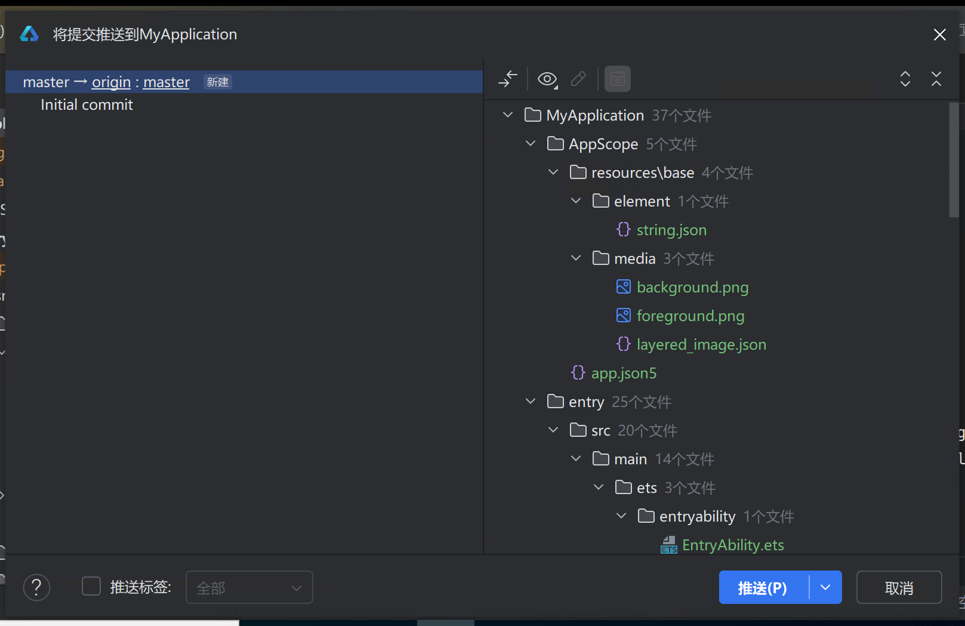Screen dimensions: 965x626
Task: Click the MyApplication folder icon
Action: click(533, 115)
